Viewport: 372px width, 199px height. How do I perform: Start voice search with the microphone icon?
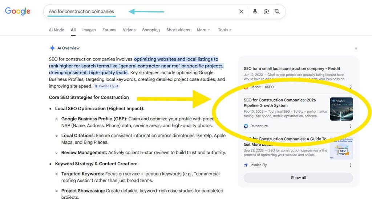(255, 11)
